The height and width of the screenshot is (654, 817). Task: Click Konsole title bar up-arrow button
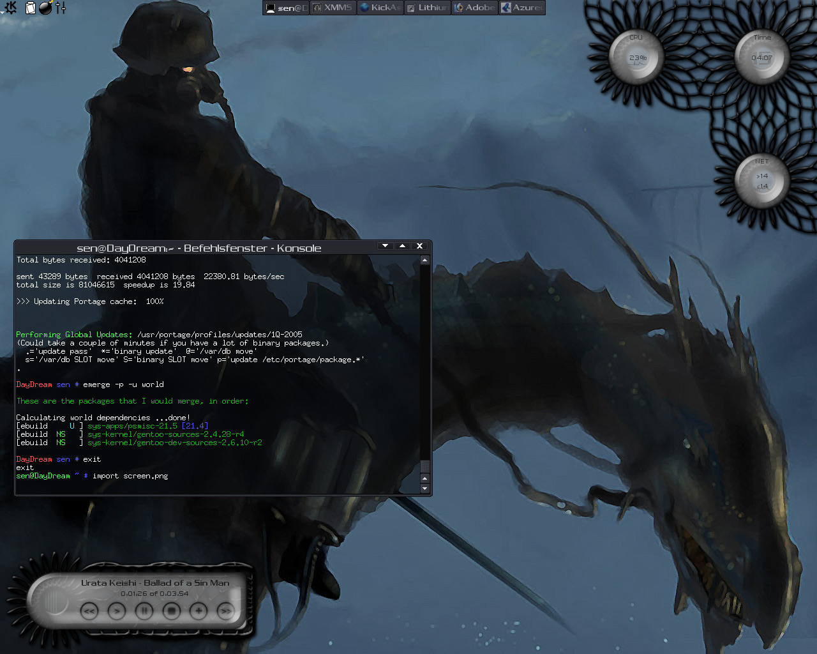point(402,246)
